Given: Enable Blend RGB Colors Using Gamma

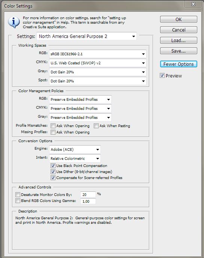Looking at the screenshot, I should click(x=18, y=201).
